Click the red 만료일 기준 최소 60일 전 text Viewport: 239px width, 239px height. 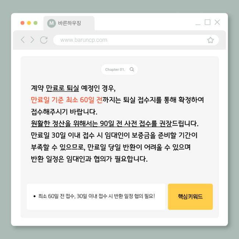(67, 100)
